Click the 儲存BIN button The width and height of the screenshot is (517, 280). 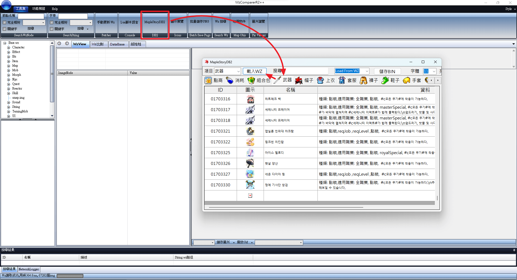[387, 71]
